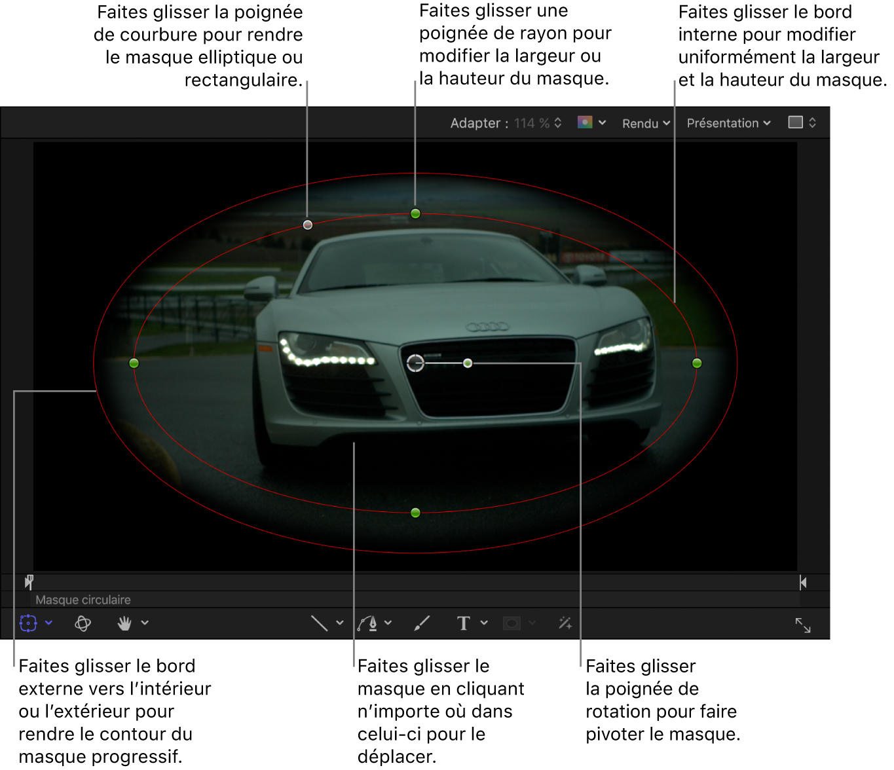This screenshot has width=894, height=770.
Task: Click the rotation handle beside the anchor point
Action: [468, 363]
